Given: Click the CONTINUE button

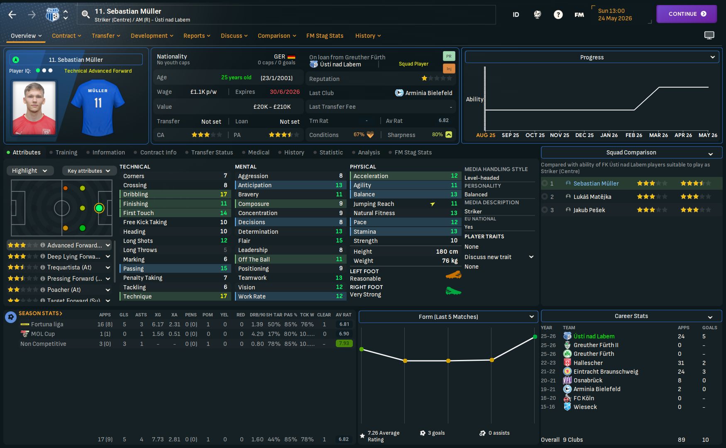Looking at the screenshot, I should coord(687,14).
